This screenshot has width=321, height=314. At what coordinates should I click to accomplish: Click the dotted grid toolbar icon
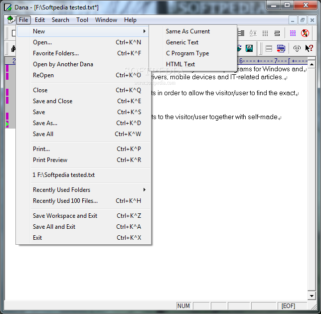[265, 33]
